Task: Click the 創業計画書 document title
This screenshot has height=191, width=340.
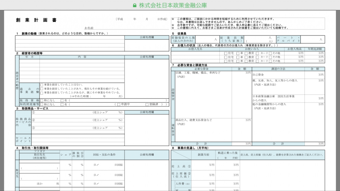Action: [x=36, y=20]
